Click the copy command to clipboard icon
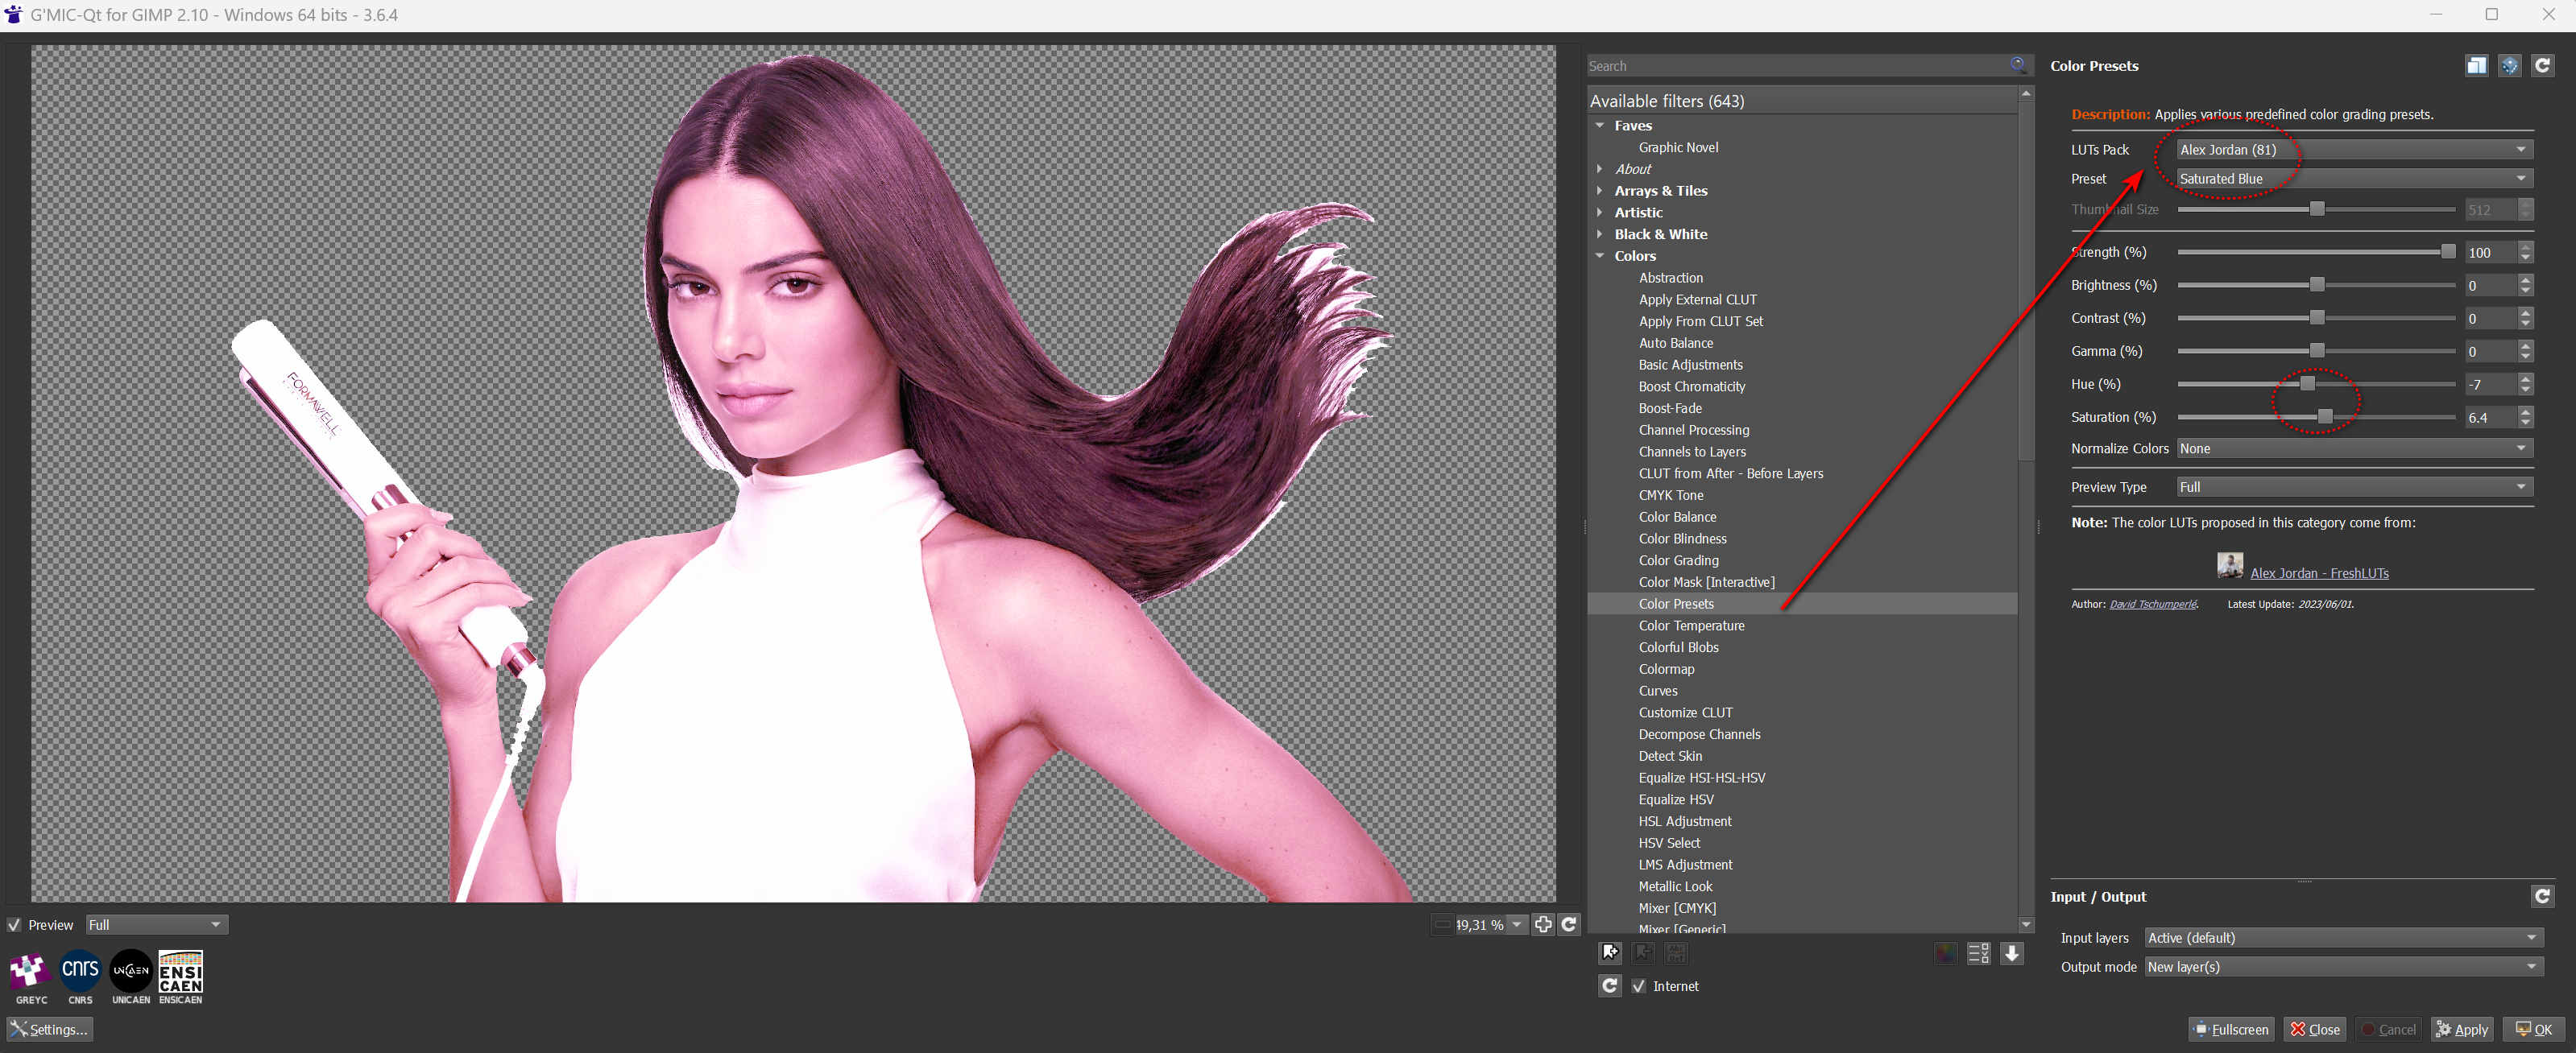 (2476, 66)
